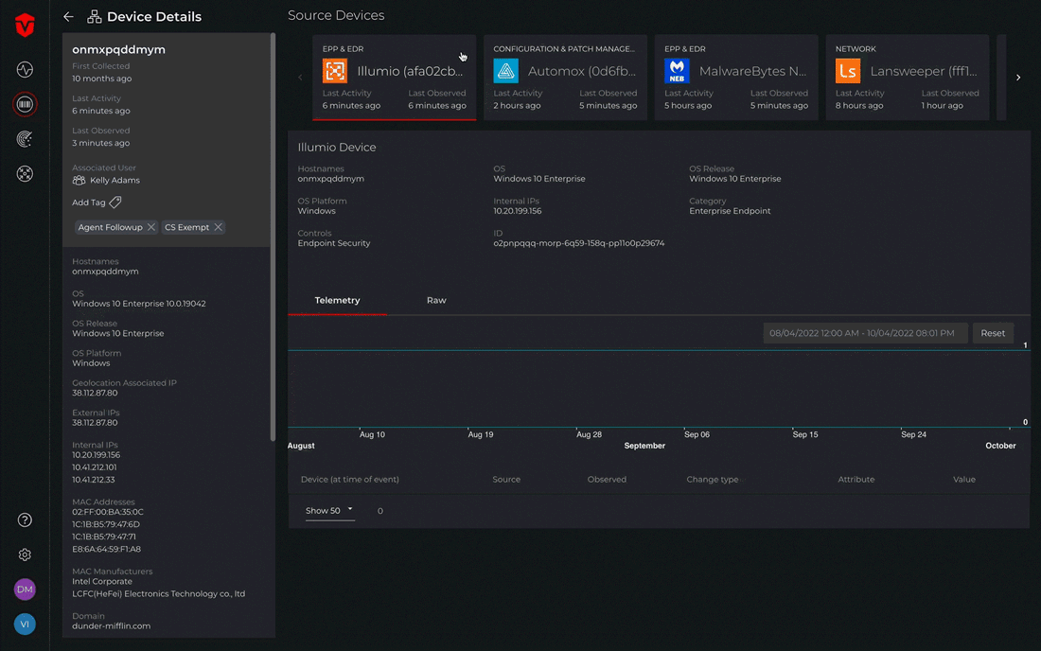The width and height of the screenshot is (1041, 651).
Task: Click the Windows 10 Enterprise 10.0.19042 OS value
Action: (139, 304)
